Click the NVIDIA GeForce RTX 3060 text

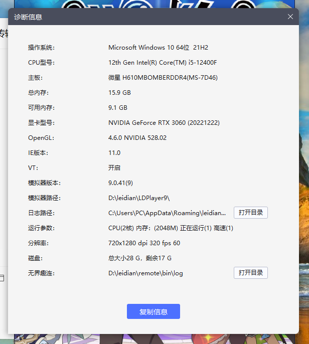point(164,123)
